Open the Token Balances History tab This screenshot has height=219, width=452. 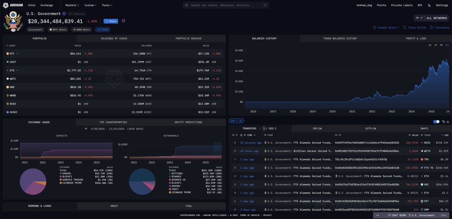coord(340,38)
